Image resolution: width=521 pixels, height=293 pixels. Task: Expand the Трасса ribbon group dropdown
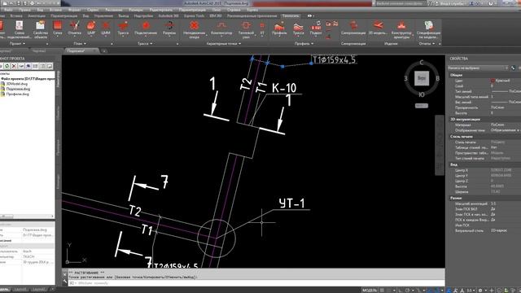[145, 43]
